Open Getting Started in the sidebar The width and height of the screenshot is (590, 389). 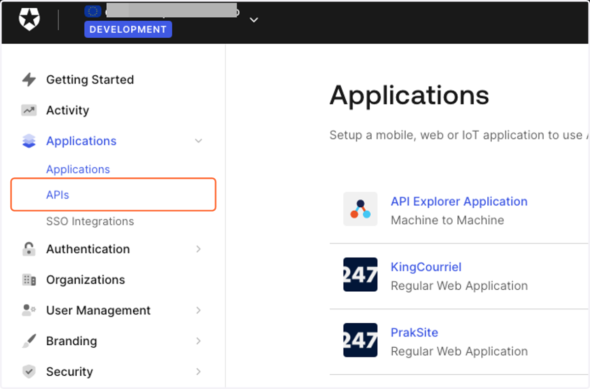coord(90,80)
